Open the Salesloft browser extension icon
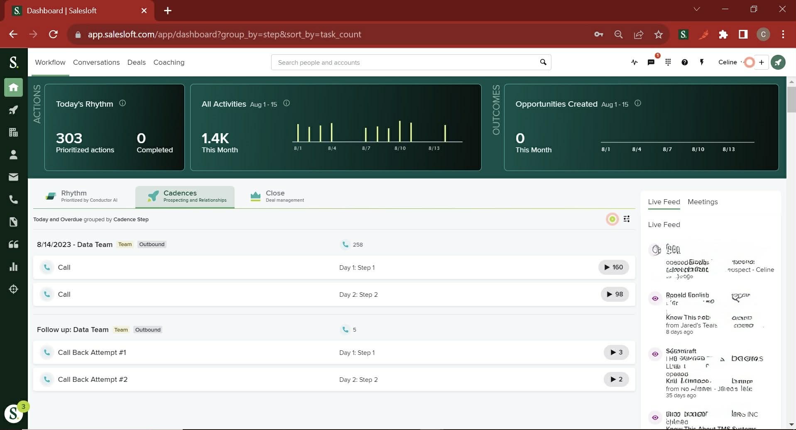The height and width of the screenshot is (430, 796). [683, 34]
